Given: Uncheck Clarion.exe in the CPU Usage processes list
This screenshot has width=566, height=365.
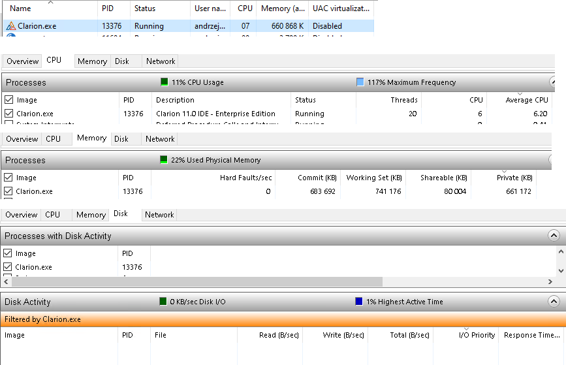Looking at the screenshot, I should (8, 114).
